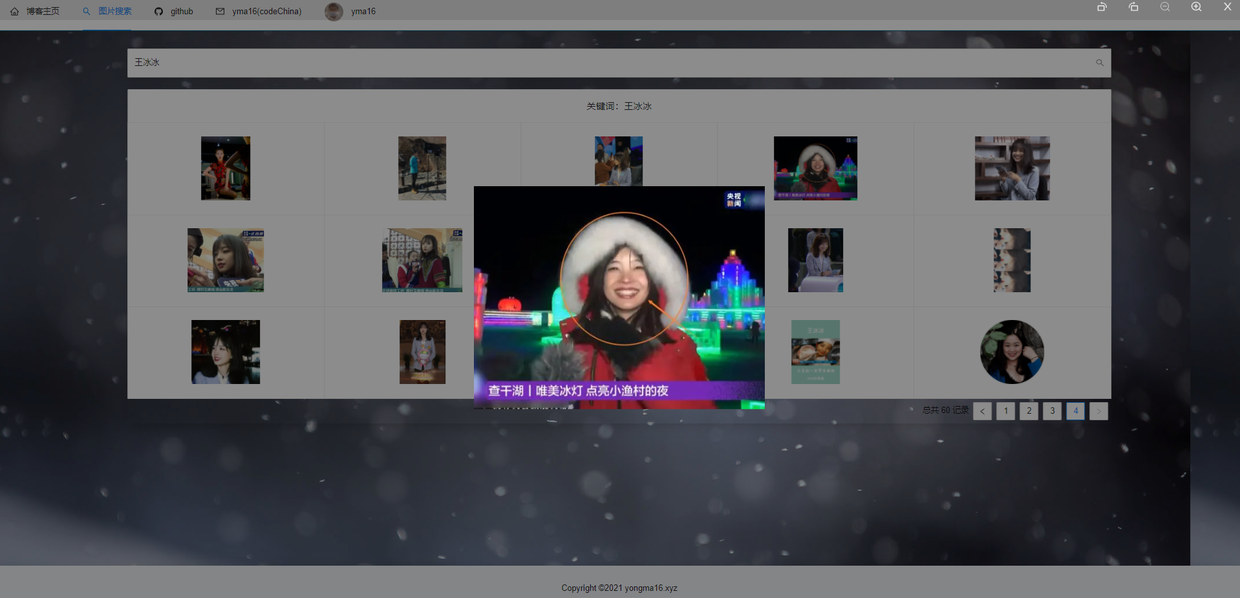This screenshot has width=1240, height=598.
Task: Click the magnifier icon in the search box
Action: click(1099, 63)
